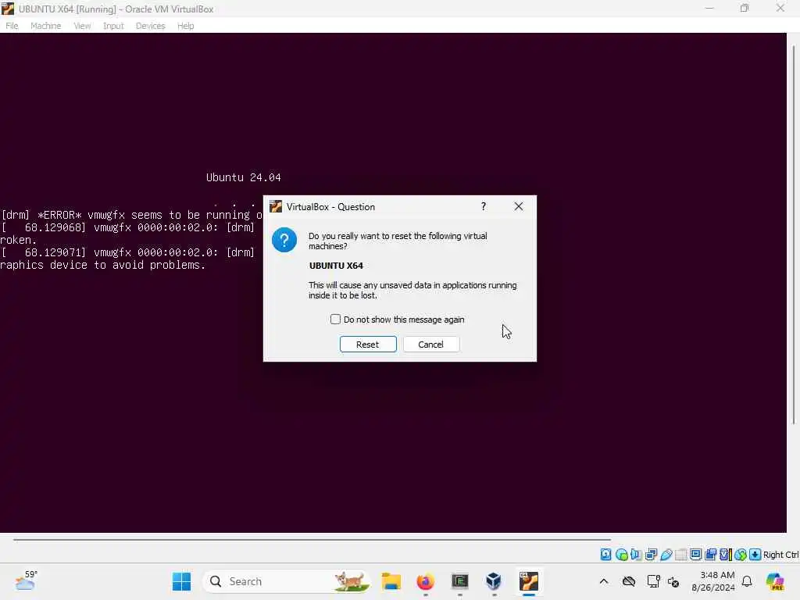The height and width of the screenshot is (600, 800).
Task: Open the terminal app on taskbar
Action: (459, 581)
